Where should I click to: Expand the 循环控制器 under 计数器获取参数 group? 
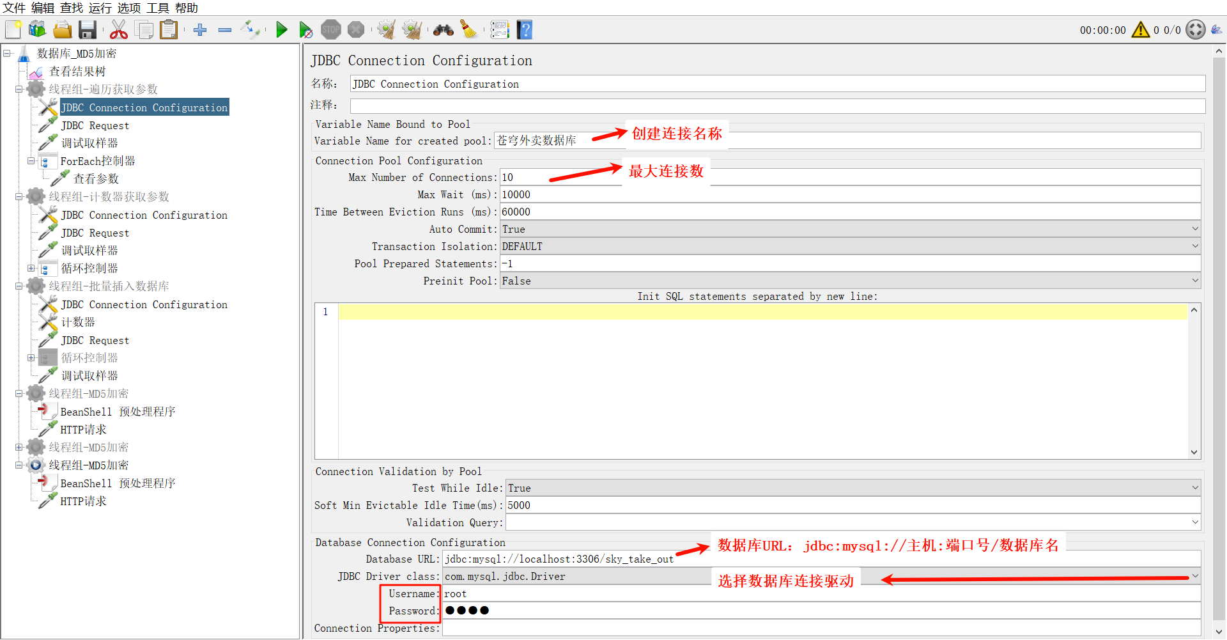point(31,269)
